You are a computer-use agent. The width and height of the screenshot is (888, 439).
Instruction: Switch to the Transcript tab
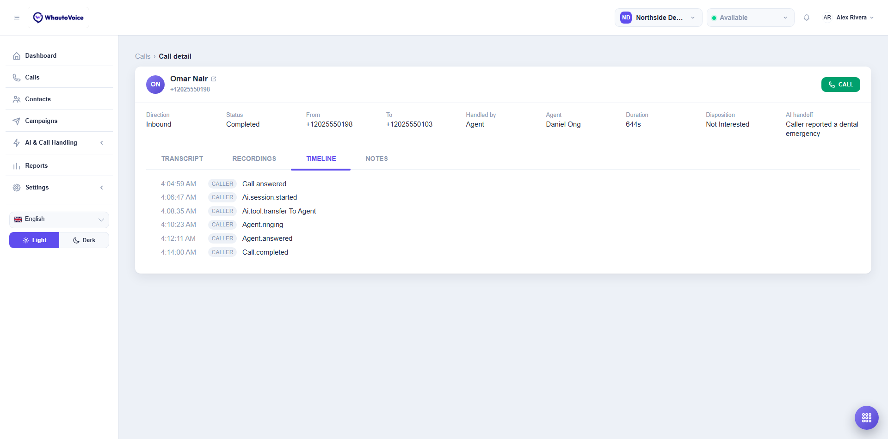tap(182, 159)
